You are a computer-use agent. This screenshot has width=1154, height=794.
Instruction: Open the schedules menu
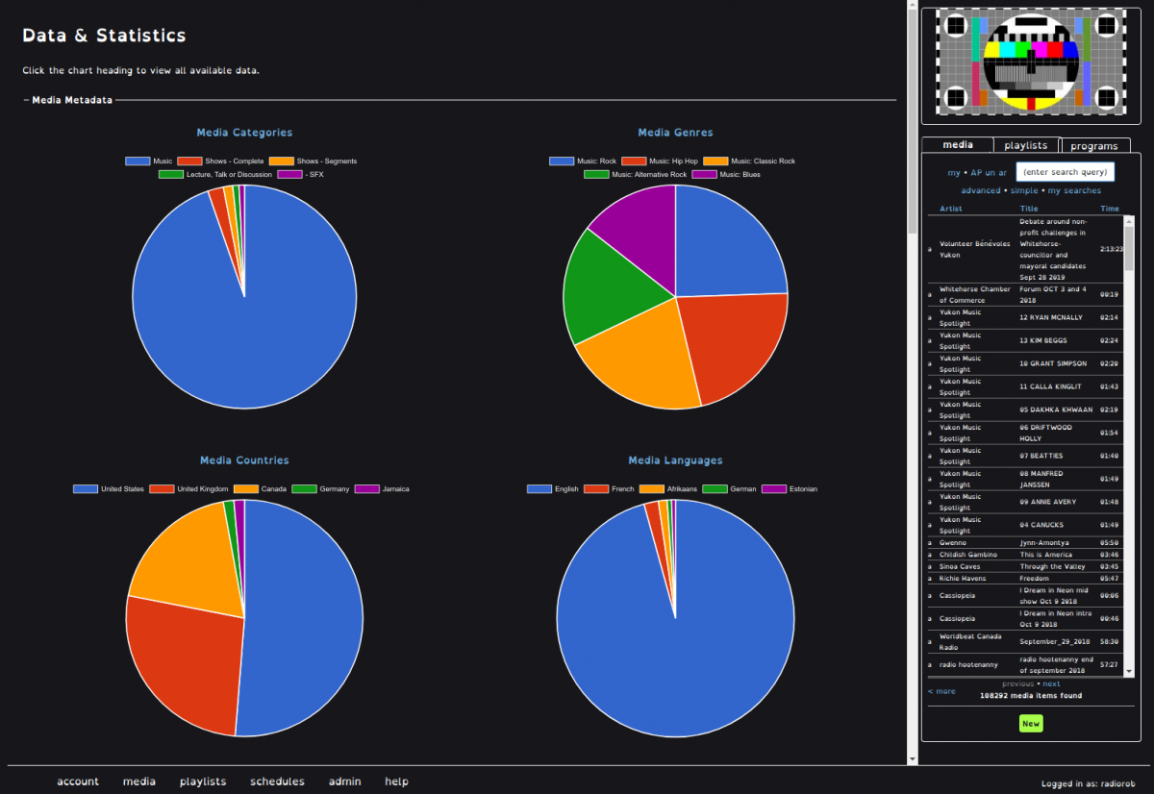tap(277, 782)
